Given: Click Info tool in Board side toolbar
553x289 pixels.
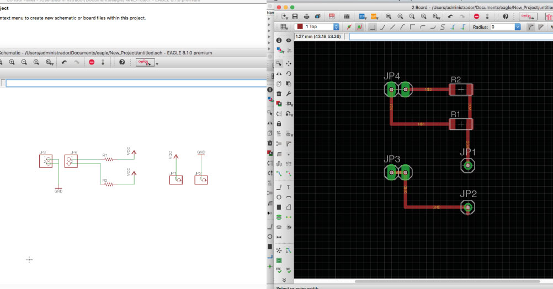Looking at the screenshot, I should (x=279, y=40).
